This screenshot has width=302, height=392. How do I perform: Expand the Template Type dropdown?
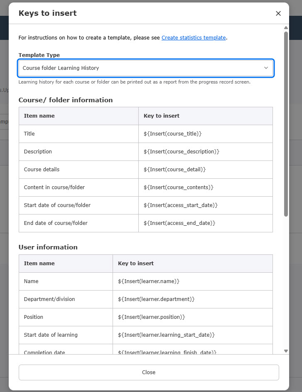pos(145,68)
